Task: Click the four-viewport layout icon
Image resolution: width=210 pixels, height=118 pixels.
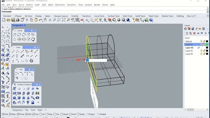Action: [77, 20]
